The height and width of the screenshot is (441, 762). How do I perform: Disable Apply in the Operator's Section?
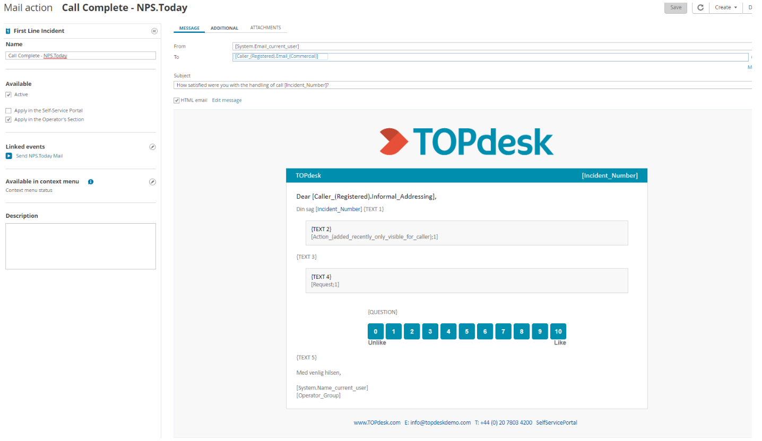[7, 119]
